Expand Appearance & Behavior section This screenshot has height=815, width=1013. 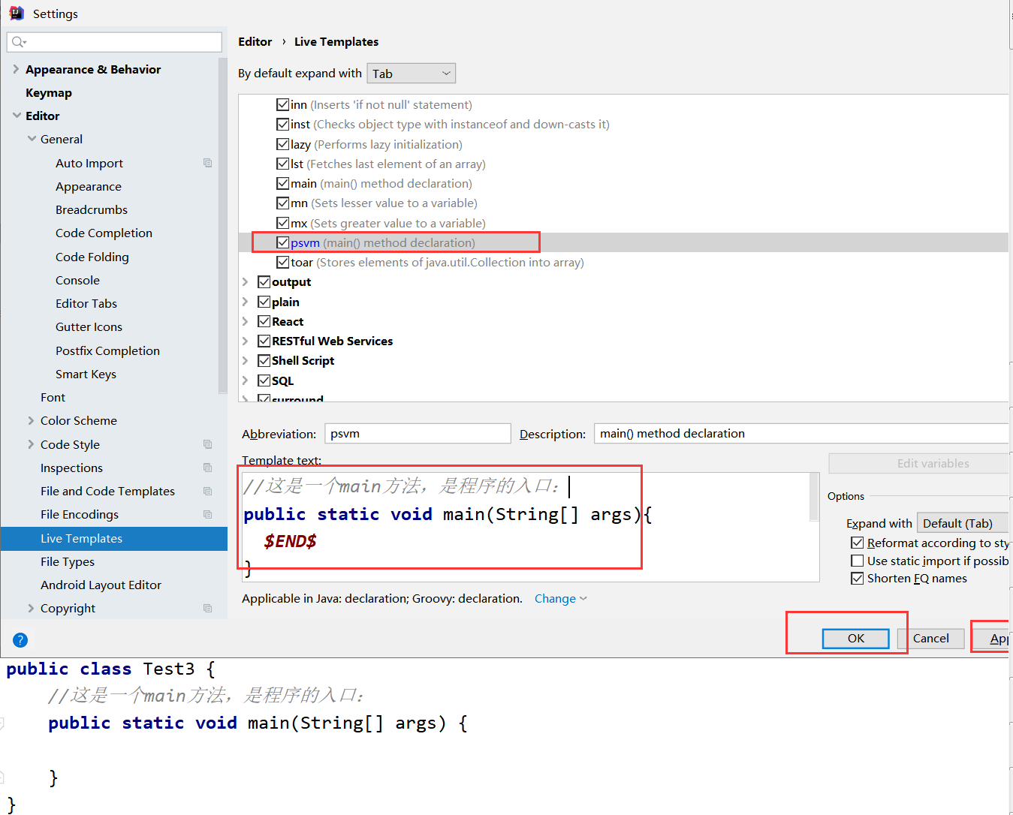click(x=16, y=69)
